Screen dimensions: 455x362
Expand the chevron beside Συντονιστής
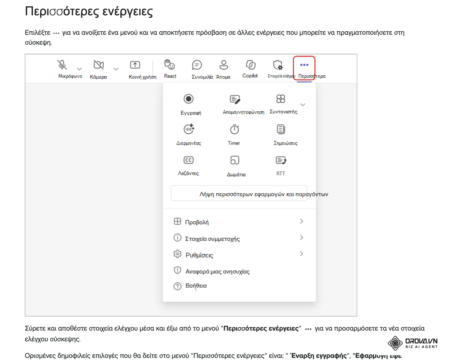coord(303,105)
